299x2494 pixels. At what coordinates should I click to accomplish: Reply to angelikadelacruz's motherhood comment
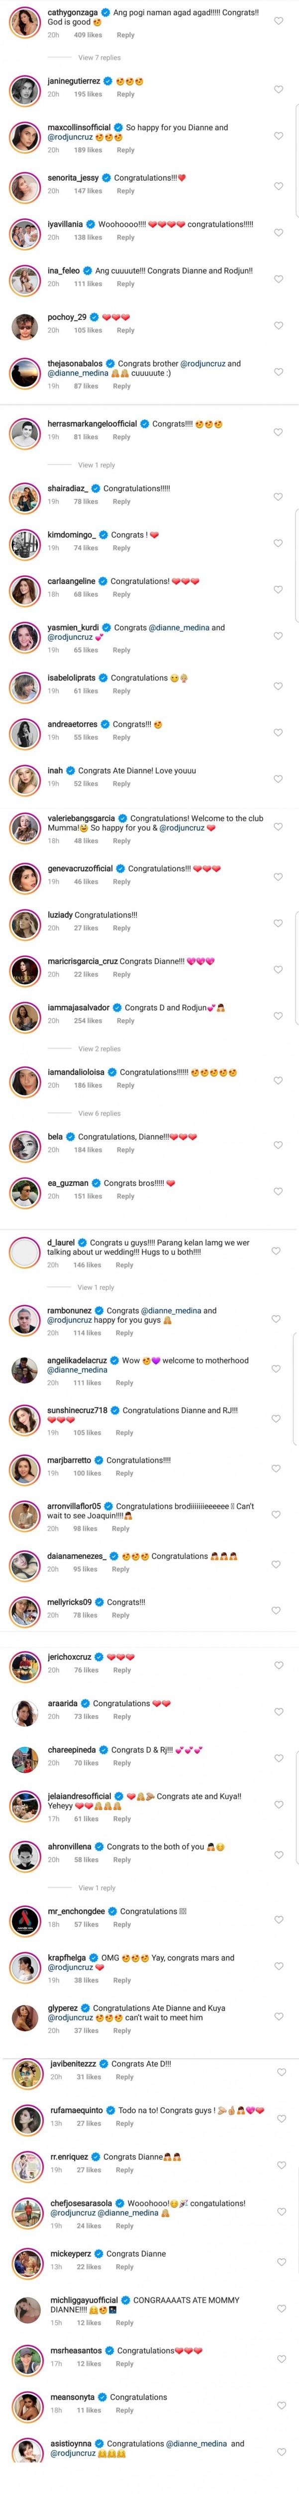point(125,1383)
